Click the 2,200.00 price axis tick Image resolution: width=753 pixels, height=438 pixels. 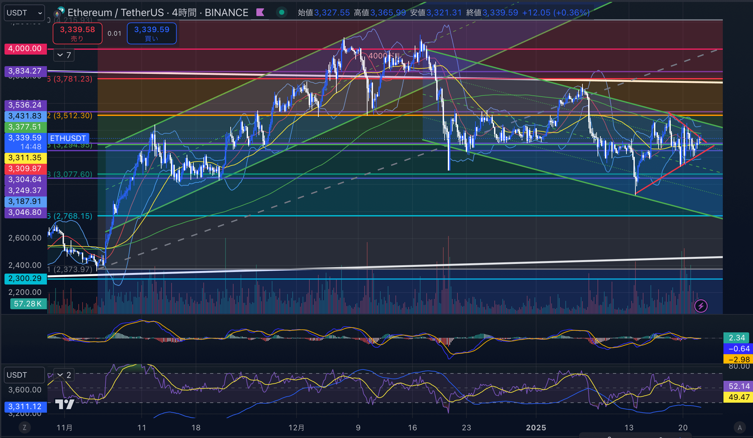pos(25,292)
